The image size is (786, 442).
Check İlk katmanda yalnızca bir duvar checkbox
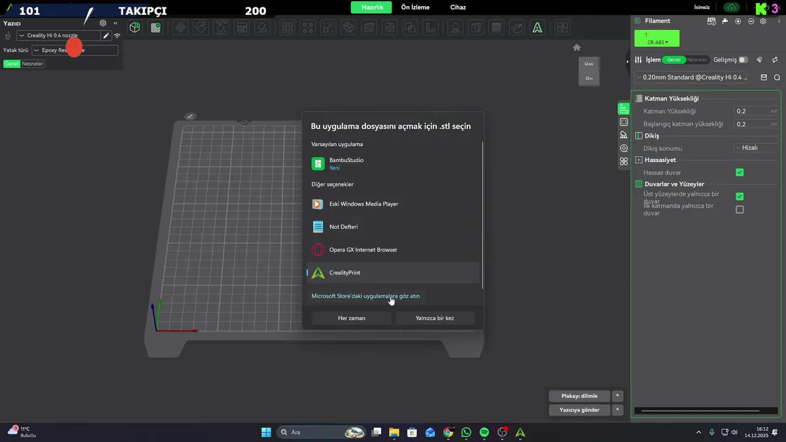739,209
